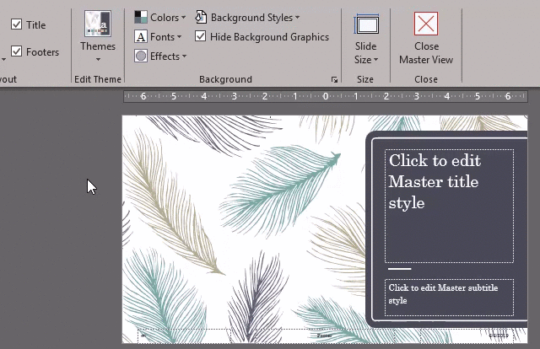Click the Colors palette icon
The height and width of the screenshot is (349, 540).
(141, 18)
